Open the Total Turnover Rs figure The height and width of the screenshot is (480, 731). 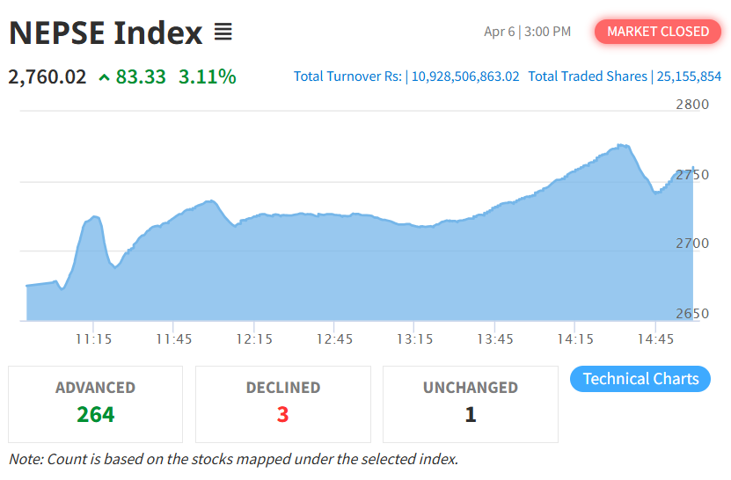pyautogui.click(x=406, y=76)
